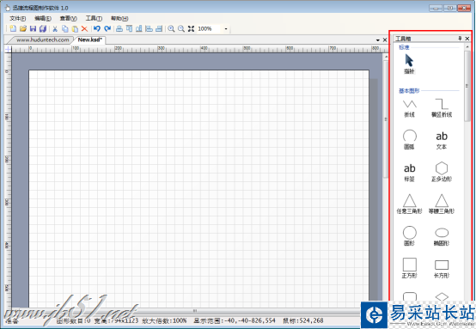Click the 基本图形 section header in toolbox
The image size is (476, 329).
click(409, 90)
